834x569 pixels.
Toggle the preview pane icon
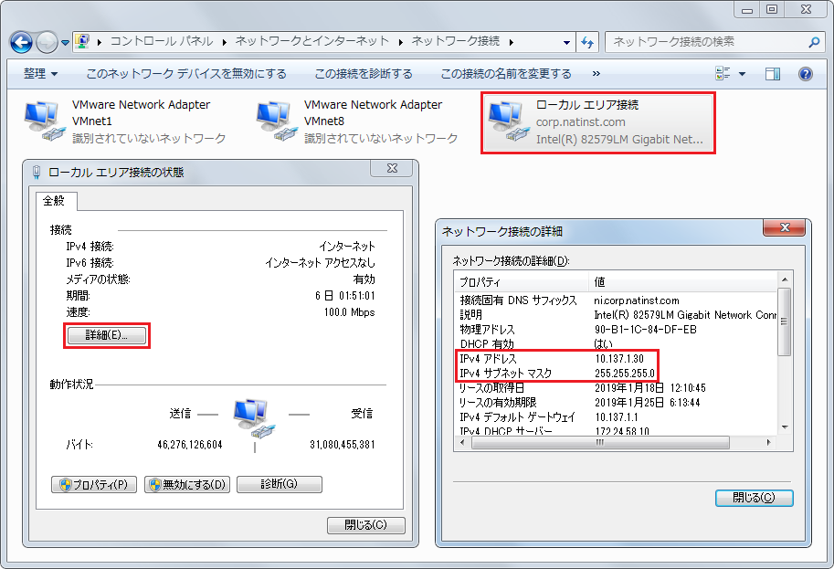[773, 74]
